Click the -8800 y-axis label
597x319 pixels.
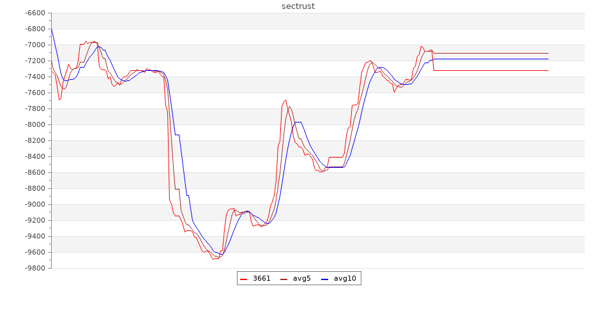[x=33, y=188]
